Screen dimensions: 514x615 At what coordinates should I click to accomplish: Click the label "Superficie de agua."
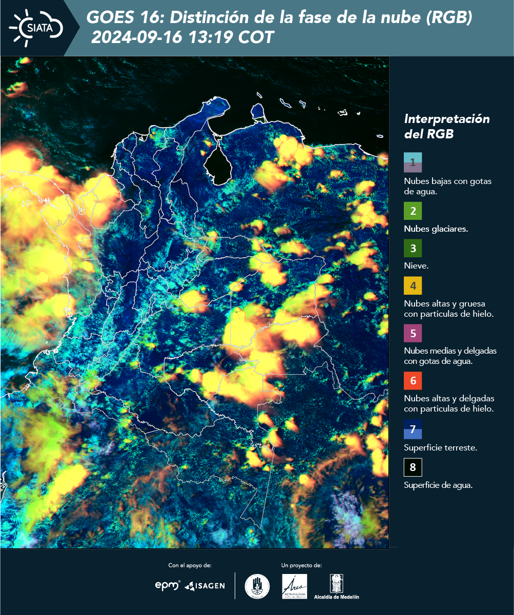[438, 485]
